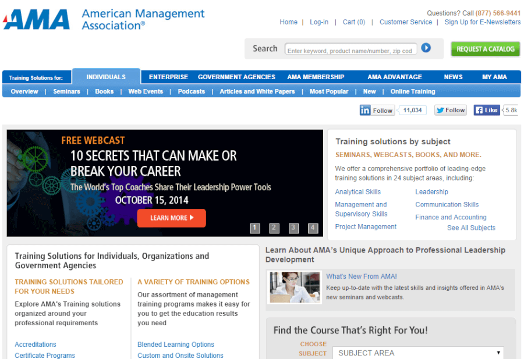Open Management and Supervisory Skills
The image size is (524, 359).
(361, 209)
